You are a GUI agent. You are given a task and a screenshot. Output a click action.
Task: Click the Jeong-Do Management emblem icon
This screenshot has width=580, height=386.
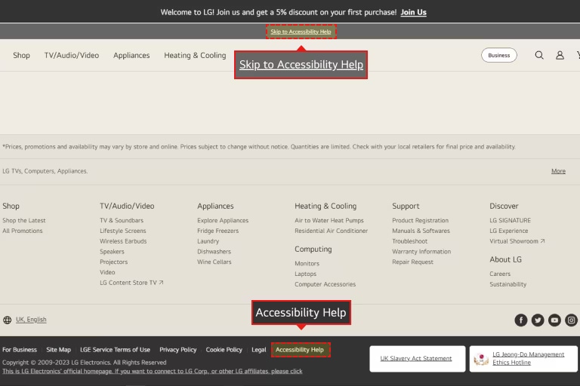click(481, 359)
